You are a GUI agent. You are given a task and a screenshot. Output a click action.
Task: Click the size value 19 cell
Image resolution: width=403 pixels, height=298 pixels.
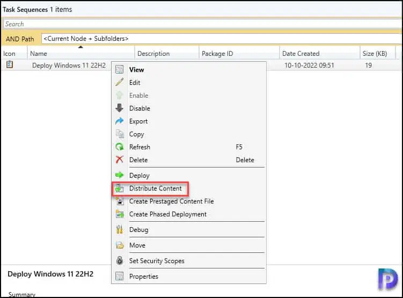tap(368, 66)
